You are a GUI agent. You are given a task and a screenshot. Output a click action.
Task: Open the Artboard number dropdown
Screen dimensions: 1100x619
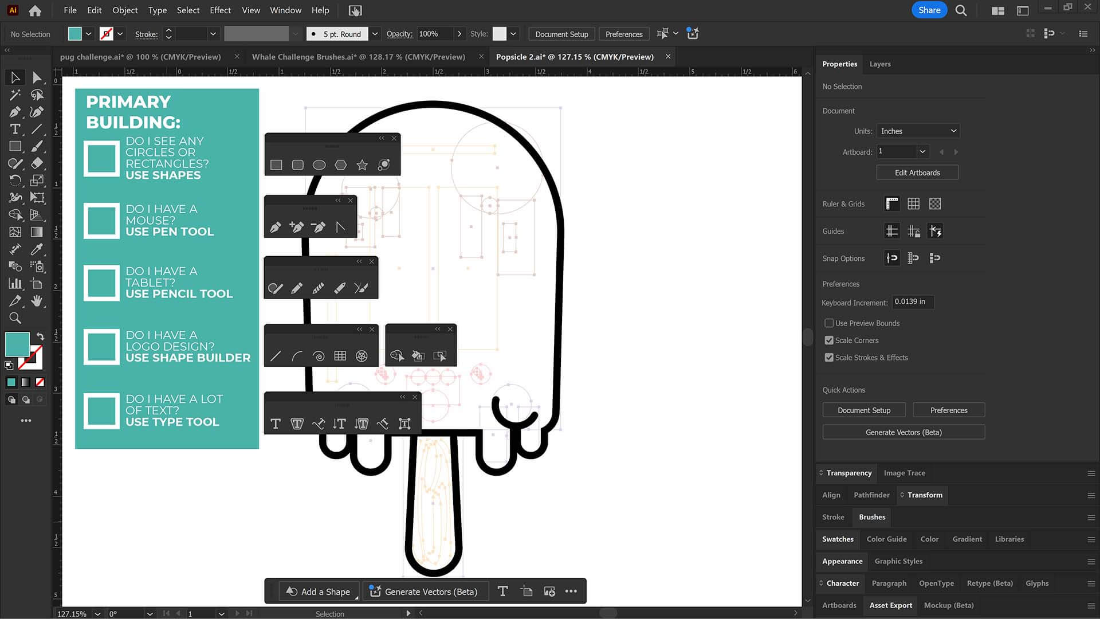coord(922,152)
